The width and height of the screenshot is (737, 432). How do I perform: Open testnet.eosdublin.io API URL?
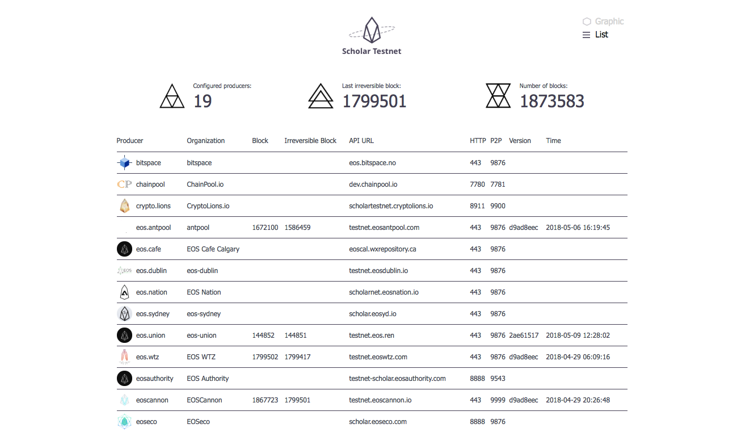378,271
